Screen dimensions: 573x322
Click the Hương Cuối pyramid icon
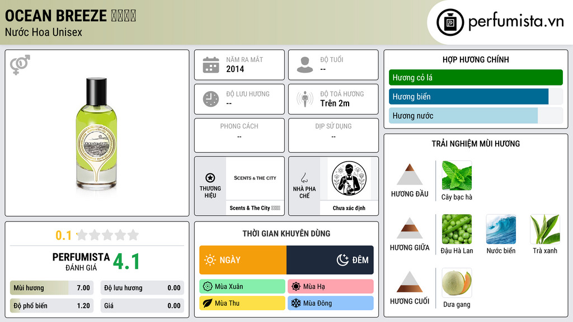pos(410,282)
